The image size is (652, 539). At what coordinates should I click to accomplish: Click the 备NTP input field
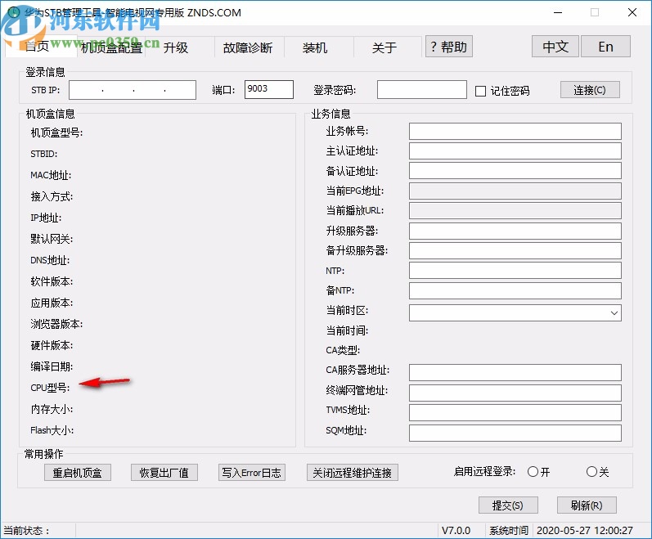pyautogui.click(x=515, y=290)
